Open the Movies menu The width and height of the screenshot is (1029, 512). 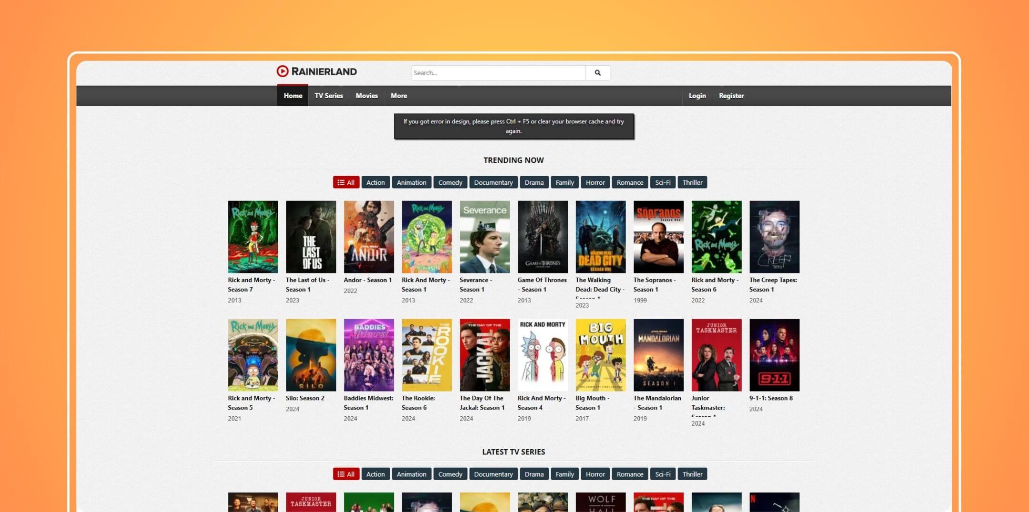point(367,96)
